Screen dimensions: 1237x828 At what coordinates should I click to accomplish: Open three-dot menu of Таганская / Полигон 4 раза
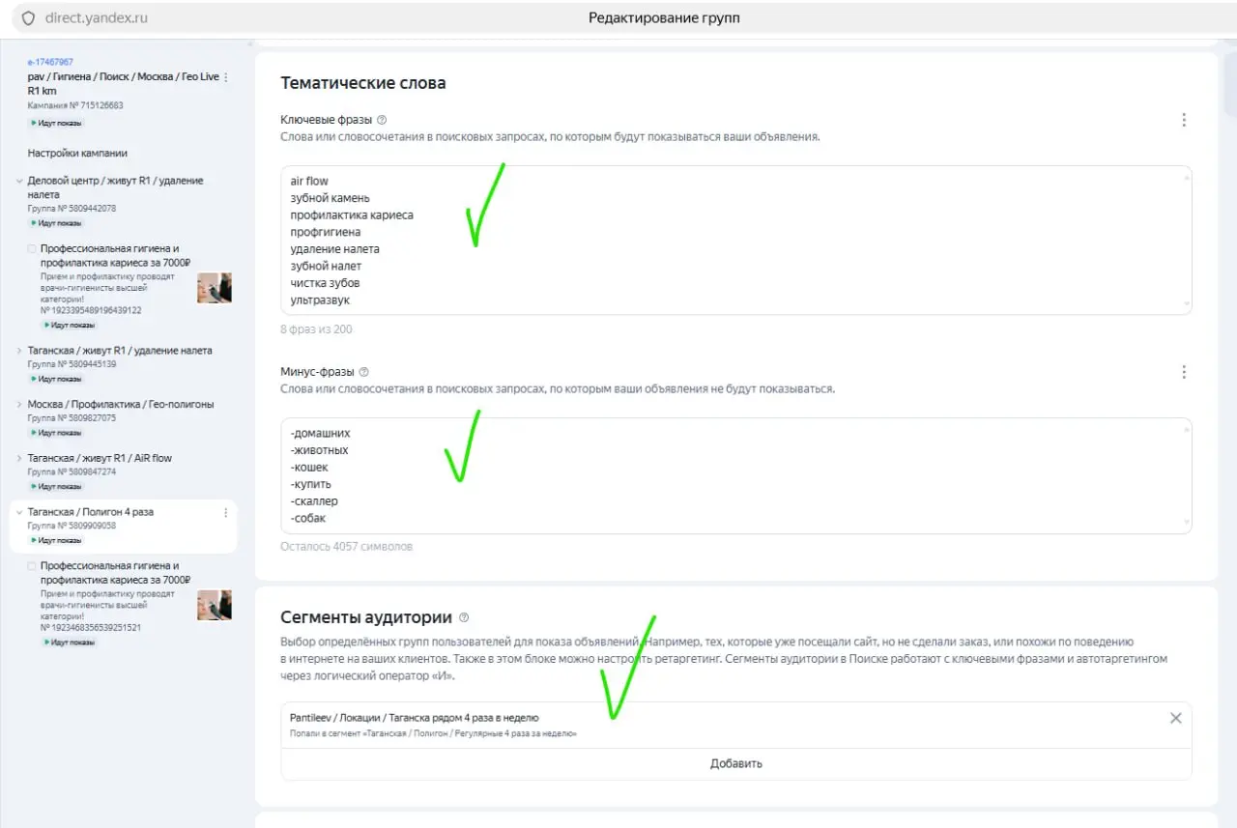point(226,512)
